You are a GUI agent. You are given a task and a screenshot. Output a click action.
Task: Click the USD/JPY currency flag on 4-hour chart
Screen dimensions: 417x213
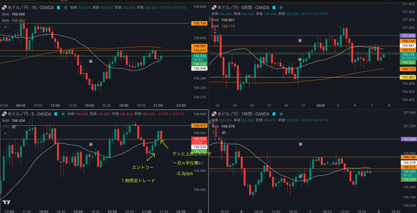[213, 7]
